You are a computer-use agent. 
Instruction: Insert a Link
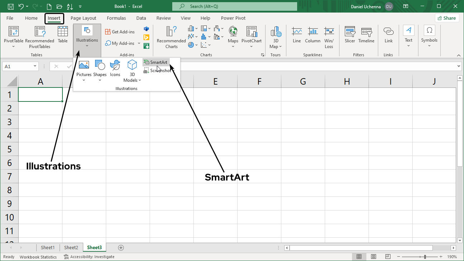click(x=388, y=35)
